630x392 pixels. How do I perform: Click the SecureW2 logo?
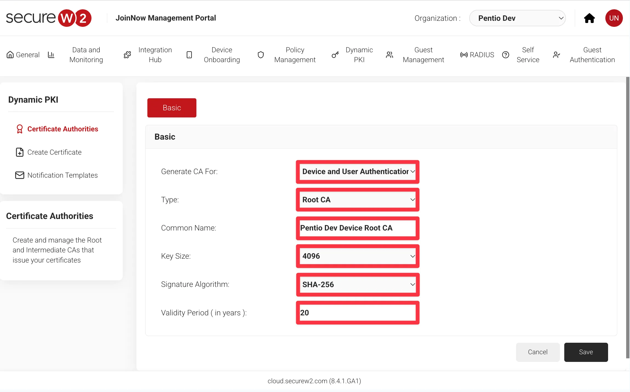[x=49, y=18]
